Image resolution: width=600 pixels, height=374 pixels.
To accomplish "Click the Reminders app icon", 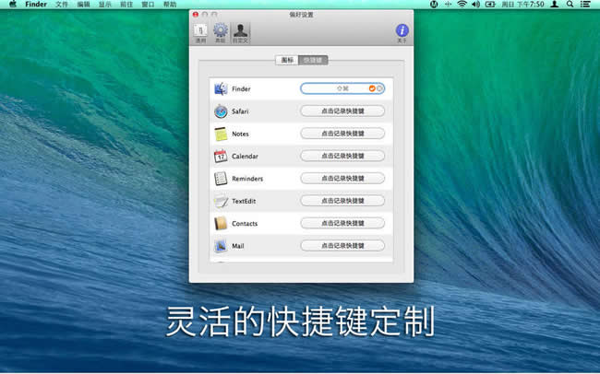I will coord(221,179).
